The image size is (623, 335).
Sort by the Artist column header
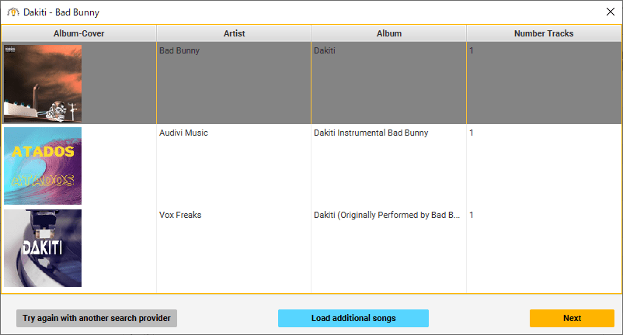click(234, 33)
